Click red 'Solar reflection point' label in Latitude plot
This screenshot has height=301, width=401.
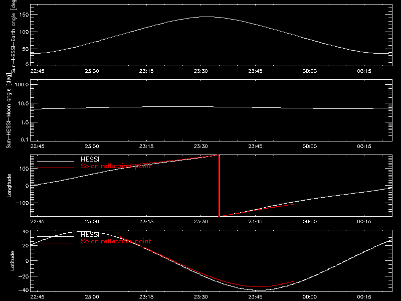pos(116,241)
